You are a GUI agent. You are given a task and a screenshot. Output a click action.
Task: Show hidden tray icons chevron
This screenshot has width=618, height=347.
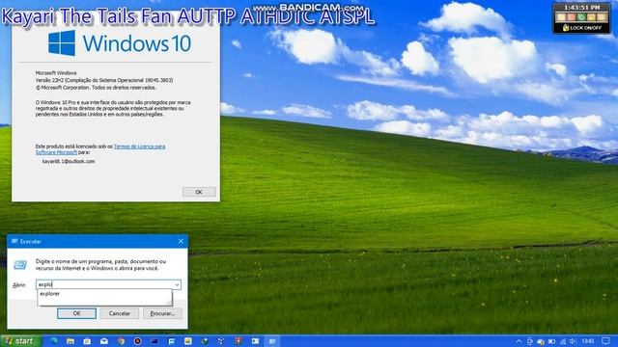(x=519, y=341)
